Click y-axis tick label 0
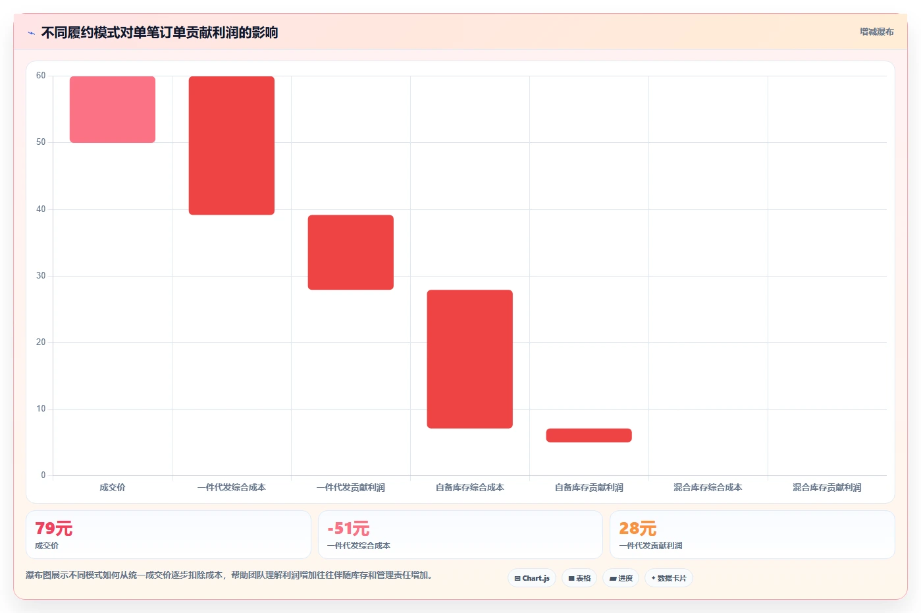This screenshot has width=921, height=613. [x=43, y=475]
